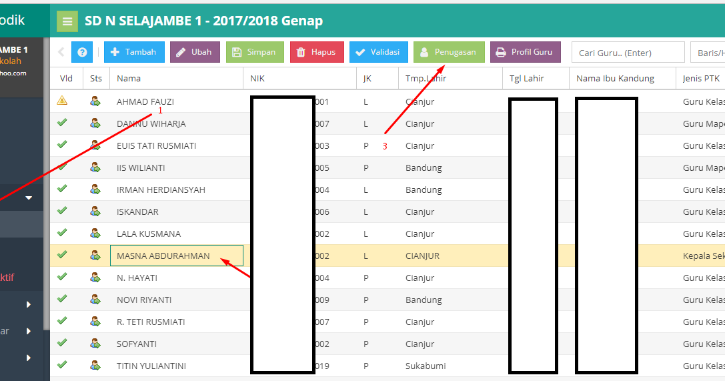
Task: Click status icon for SOFYANTI
Action: coord(95,343)
